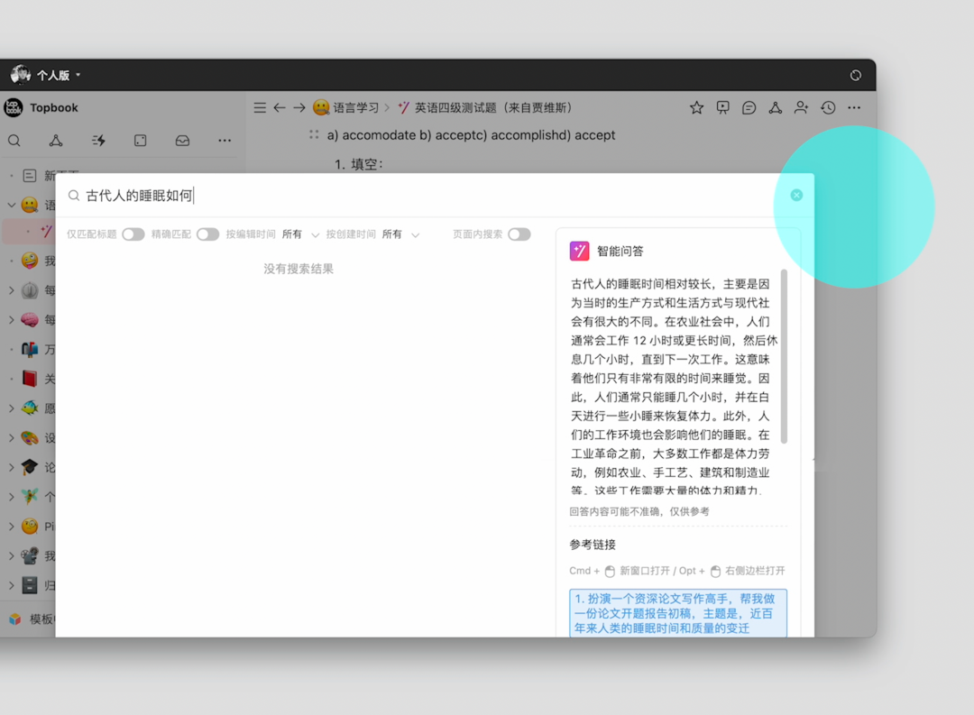Toggle the 仅匹配标题 switch
974x715 pixels.
(x=133, y=234)
